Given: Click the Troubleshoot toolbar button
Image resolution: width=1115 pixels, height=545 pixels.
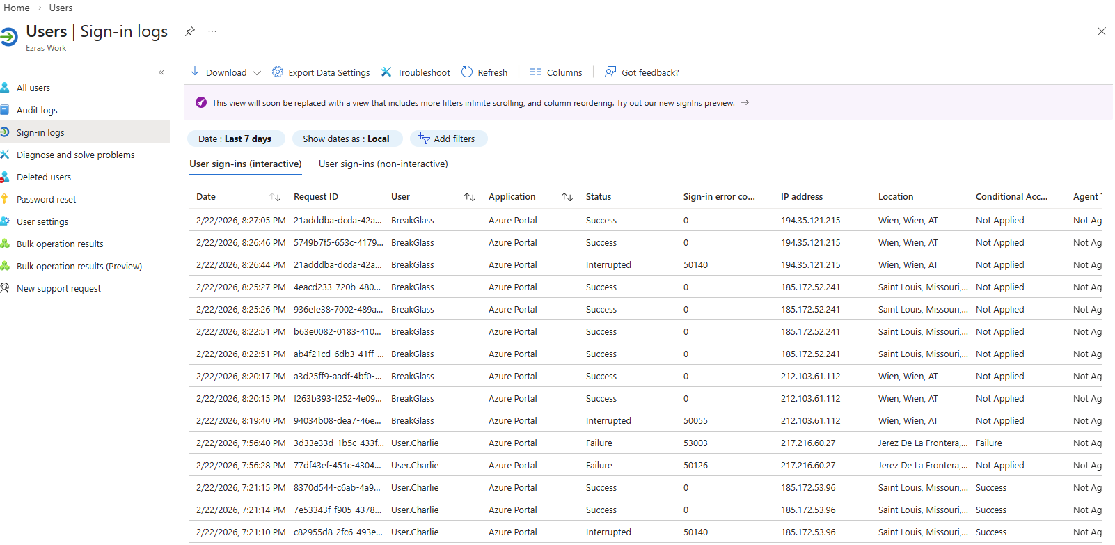Looking at the screenshot, I should tap(416, 72).
